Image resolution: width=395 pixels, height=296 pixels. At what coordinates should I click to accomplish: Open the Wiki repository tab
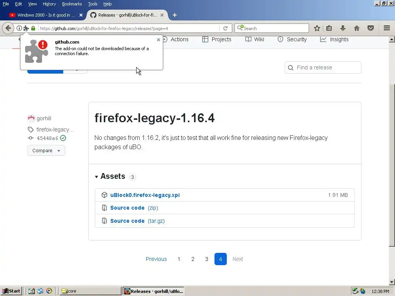255,40
